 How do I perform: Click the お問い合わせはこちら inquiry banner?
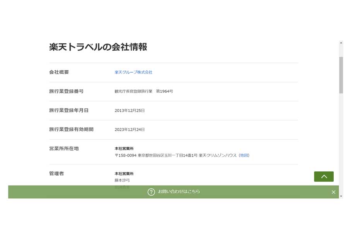click(x=178, y=191)
